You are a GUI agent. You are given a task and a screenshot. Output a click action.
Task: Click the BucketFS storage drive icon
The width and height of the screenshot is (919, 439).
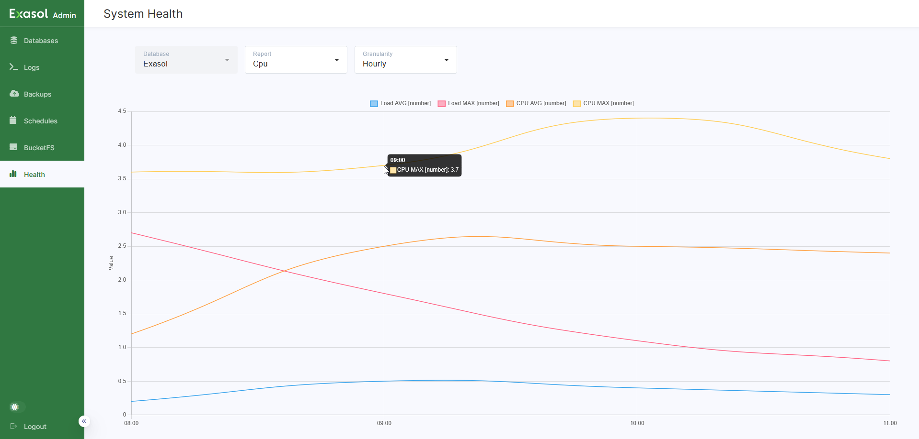pos(13,147)
